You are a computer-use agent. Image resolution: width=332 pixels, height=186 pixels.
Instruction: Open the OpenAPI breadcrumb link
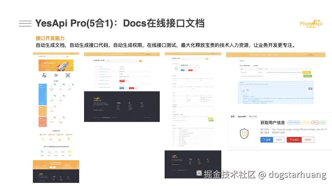tap(242, 116)
